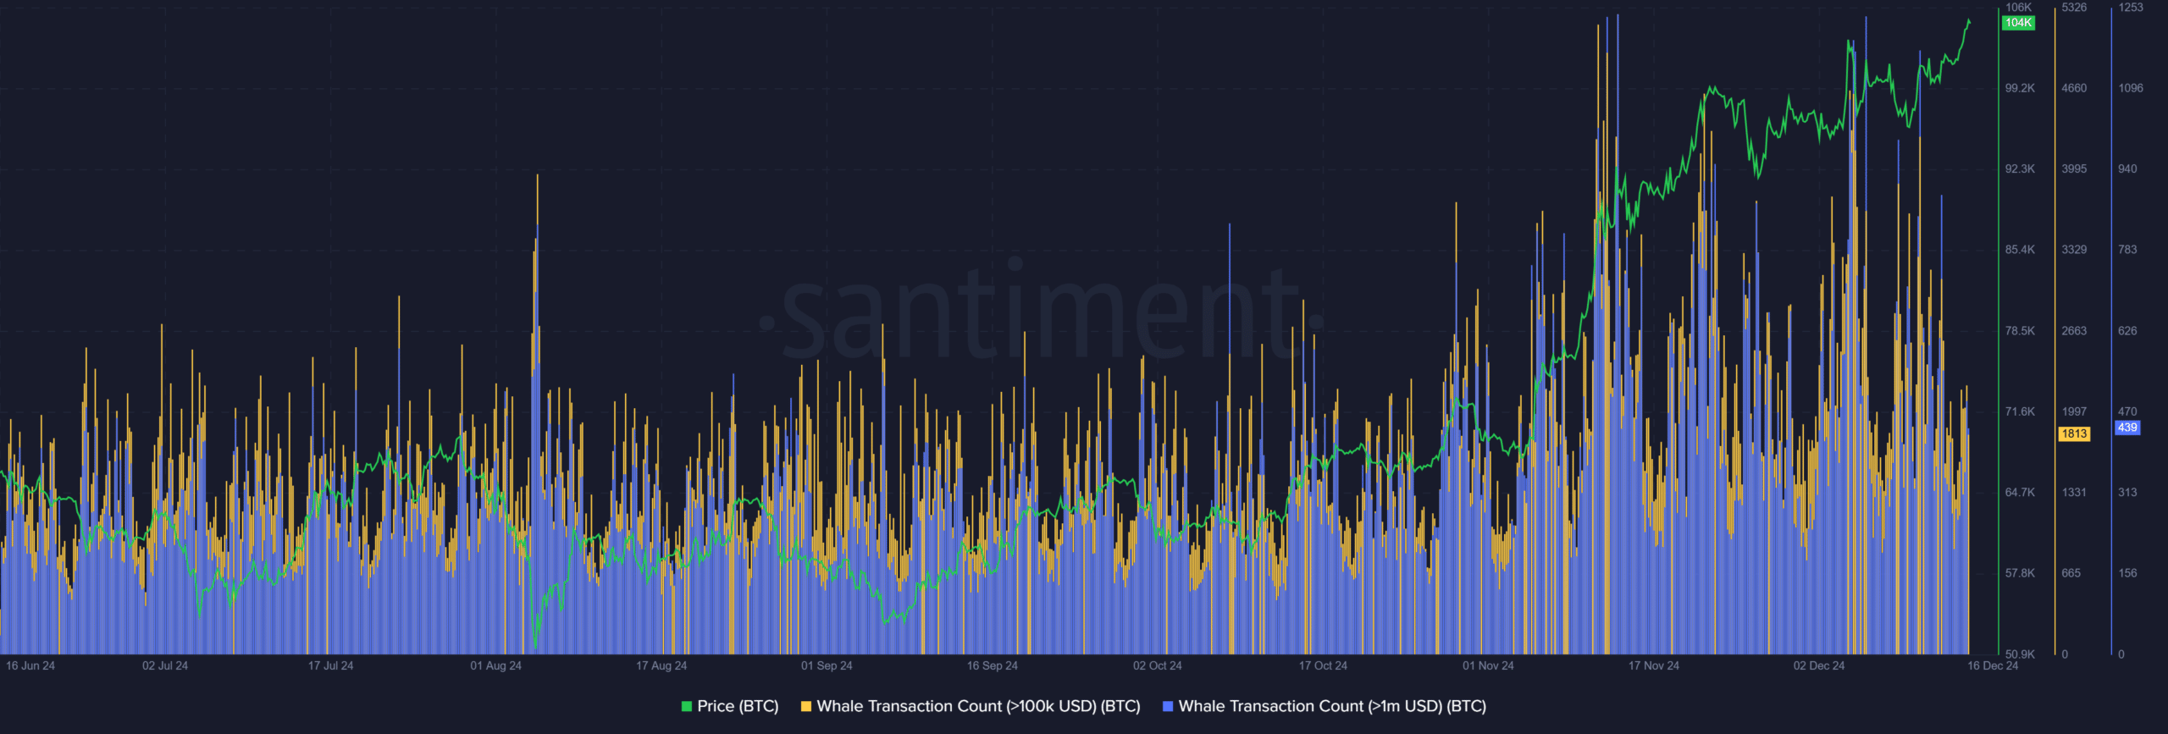Toggle Whale Transaction Count (>1m USD) legend label
The width and height of the screenshot is (2168, 734).
[1332, 706]
